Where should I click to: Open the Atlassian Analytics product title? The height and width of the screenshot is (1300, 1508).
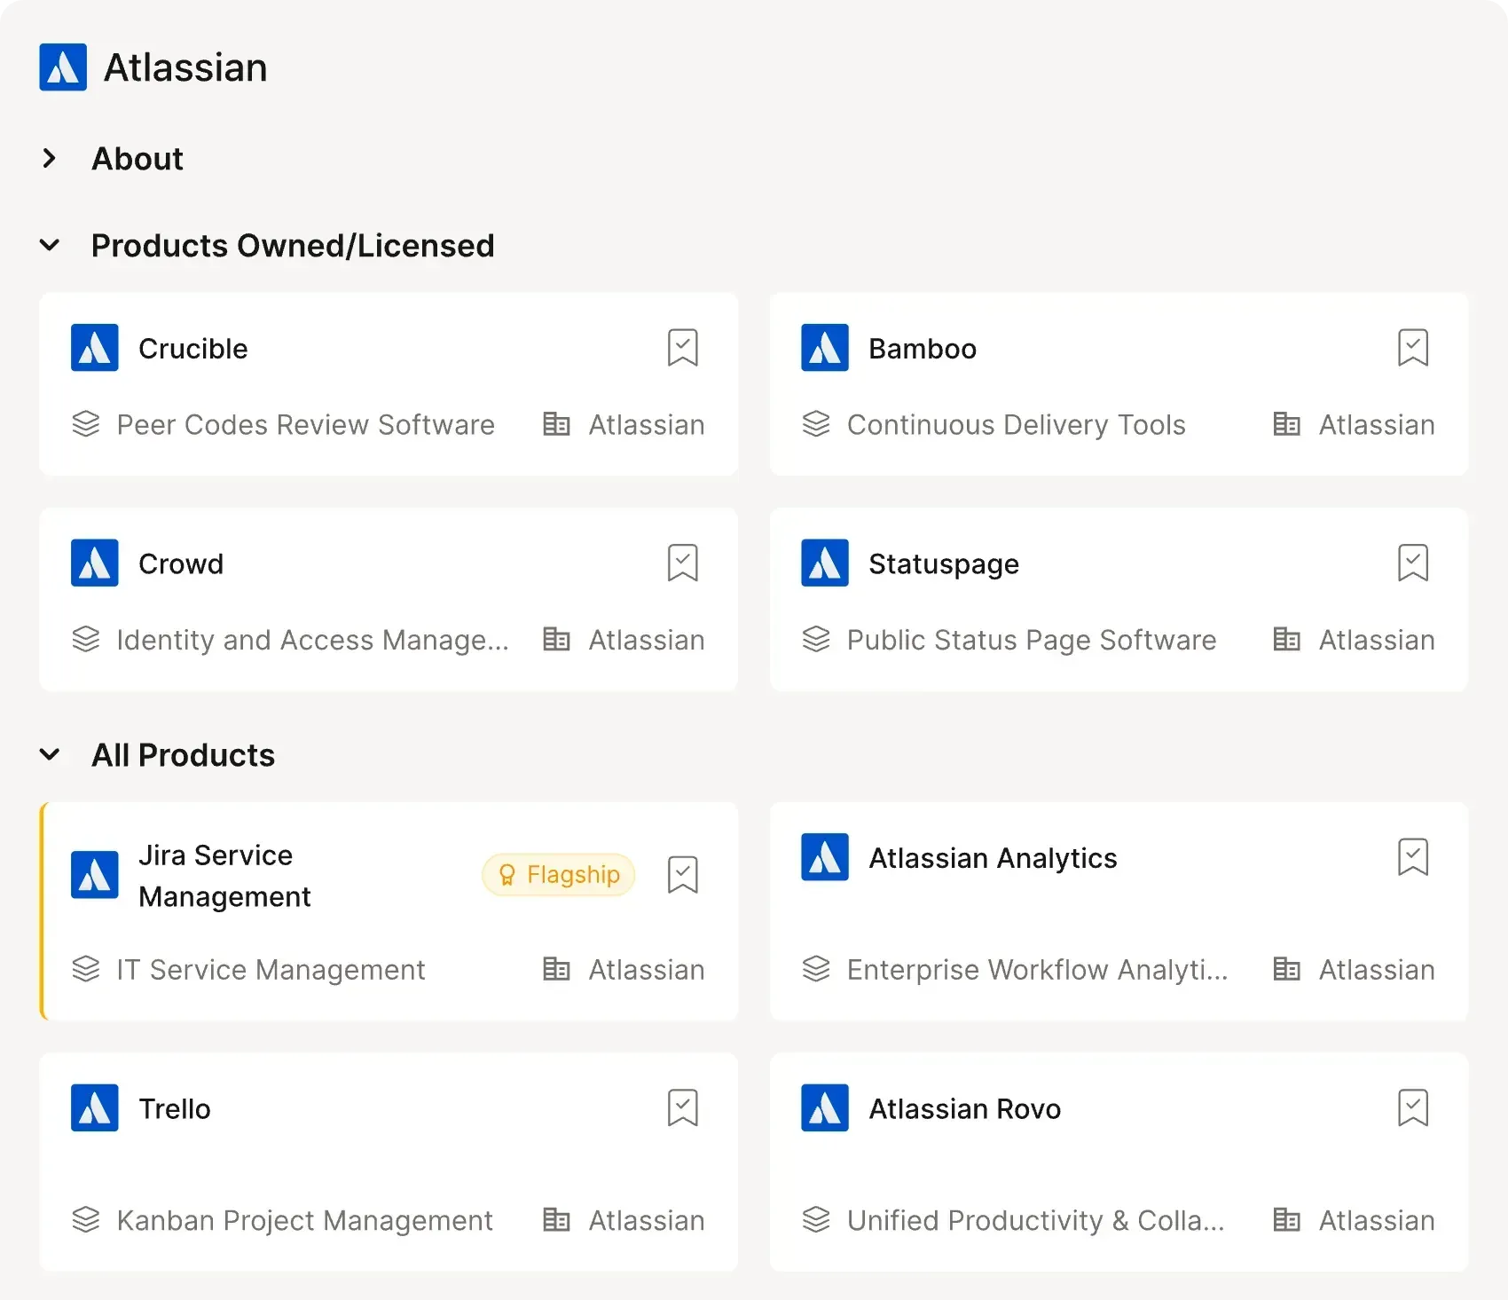[x=993, y=858]
